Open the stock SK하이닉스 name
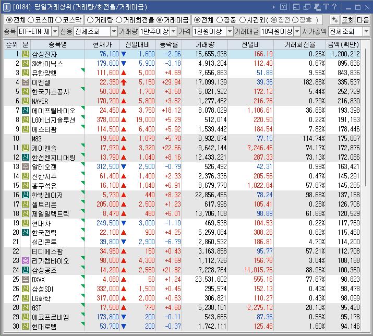 coord(47,64)
